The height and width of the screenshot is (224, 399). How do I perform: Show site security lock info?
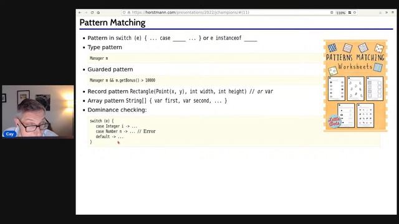click(129, 12)
